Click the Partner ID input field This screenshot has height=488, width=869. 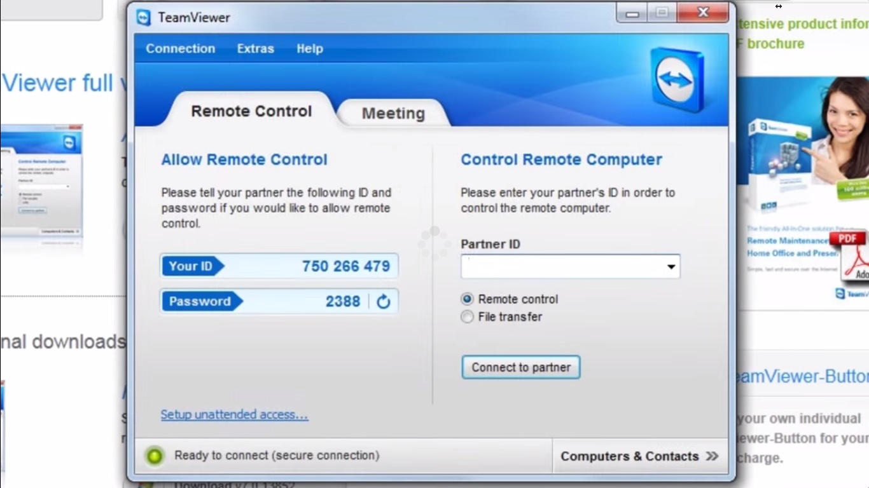pyautogui.click(x=571, y=267)
